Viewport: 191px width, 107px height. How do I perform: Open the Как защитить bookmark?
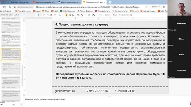pyautogui.click(x=120, y=11)
